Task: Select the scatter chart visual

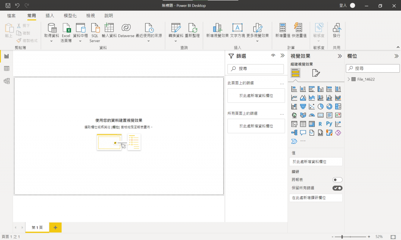Action: (x=312, y=106)
